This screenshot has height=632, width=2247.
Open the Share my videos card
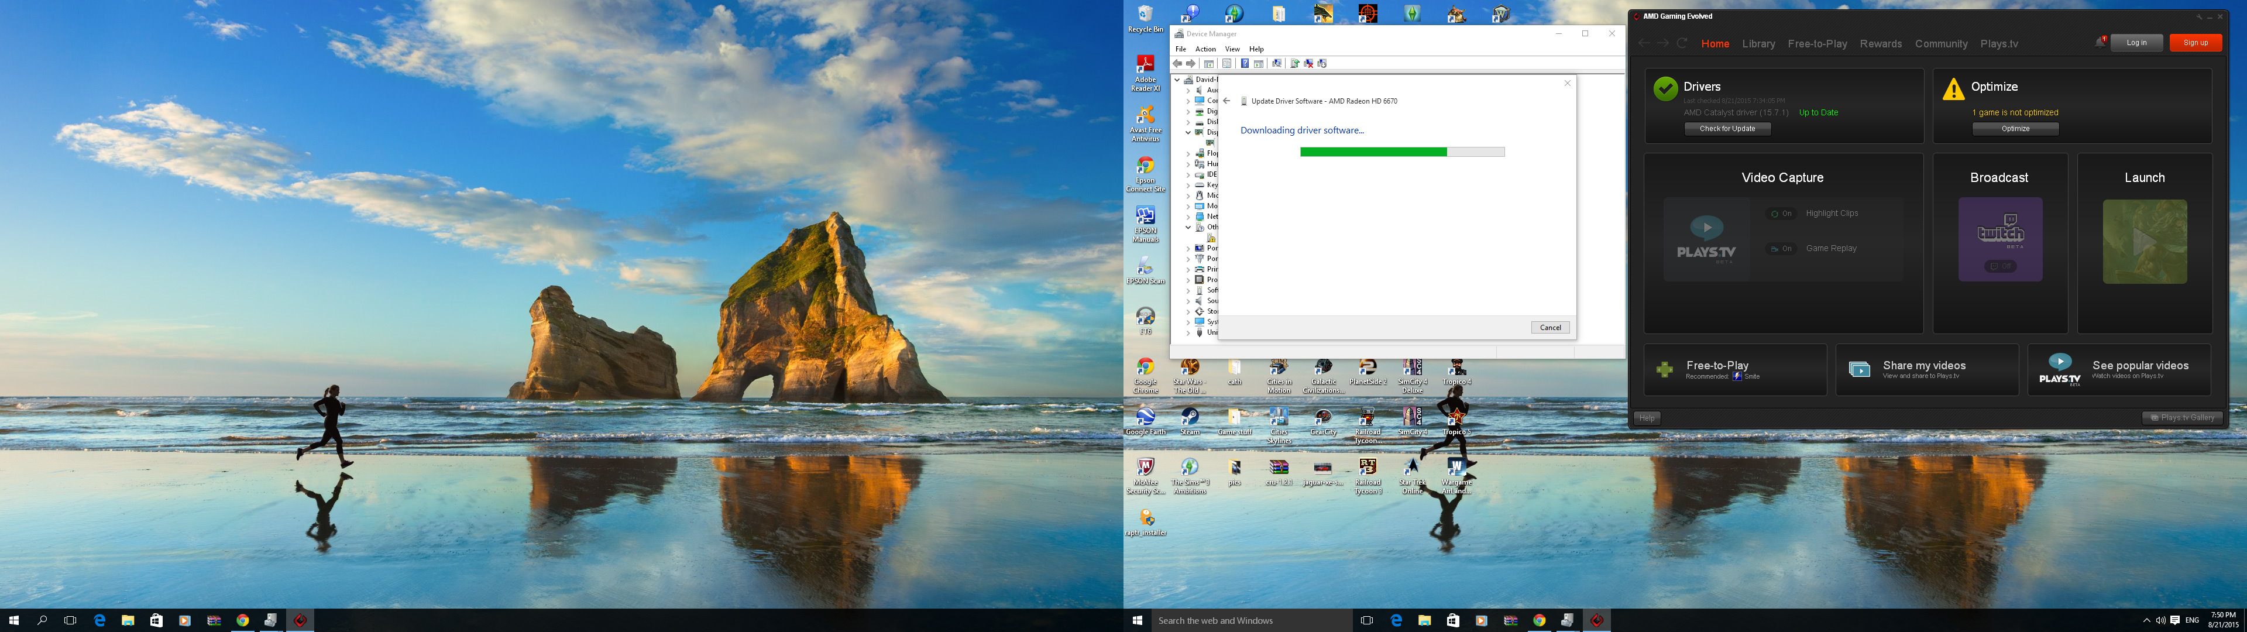tap(1927, 370)
